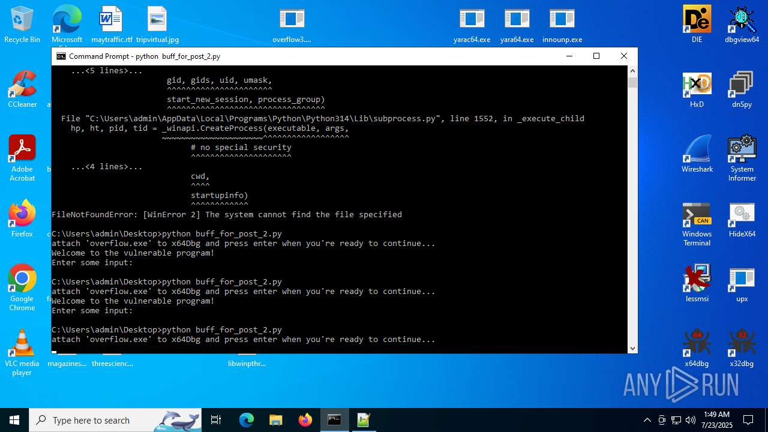Open the volume control in tray
The width and height of the screenshot is (768, 432).
point(690,420)
